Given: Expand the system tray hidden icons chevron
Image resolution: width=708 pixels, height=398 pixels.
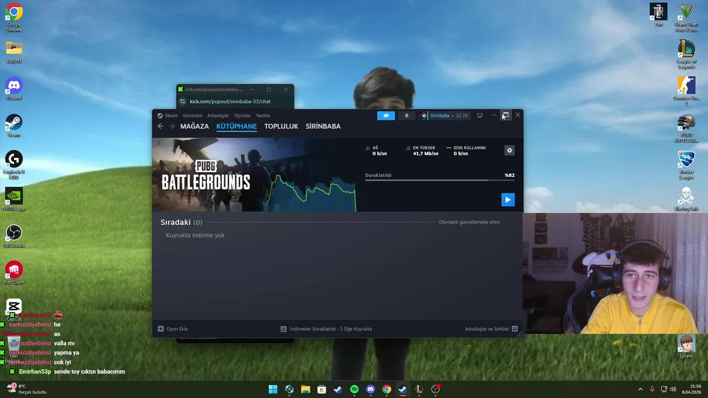Looking at the screenshot, I should [x=641, y=389].
